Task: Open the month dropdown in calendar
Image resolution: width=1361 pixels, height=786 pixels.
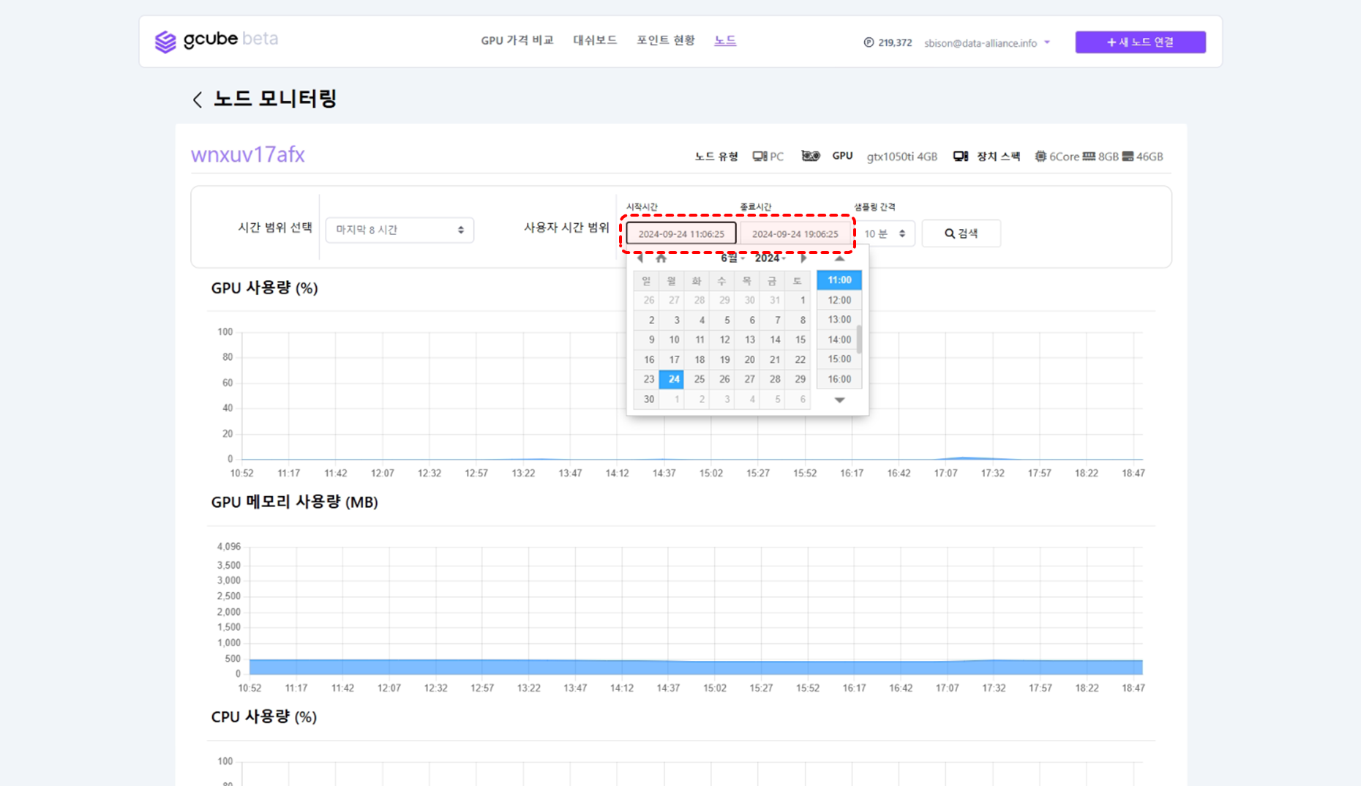Action: (732, 258)
